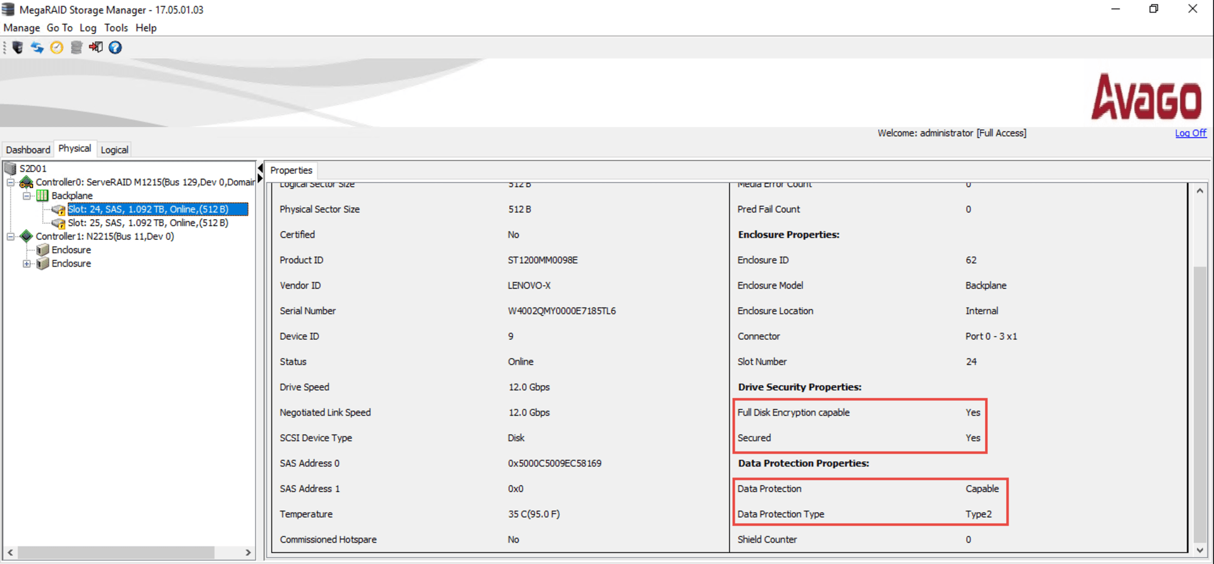Click the Avago logo

pyautogui.click(x=1146, y=96)
